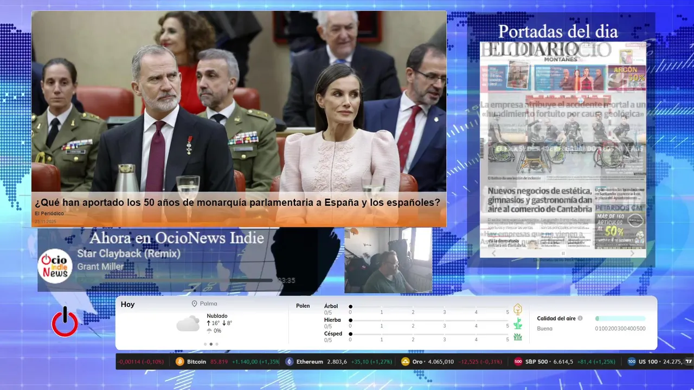Click the US 100 blue badge icon
The height and width of the screenshot is (390, 694).
tap(631, 362)
